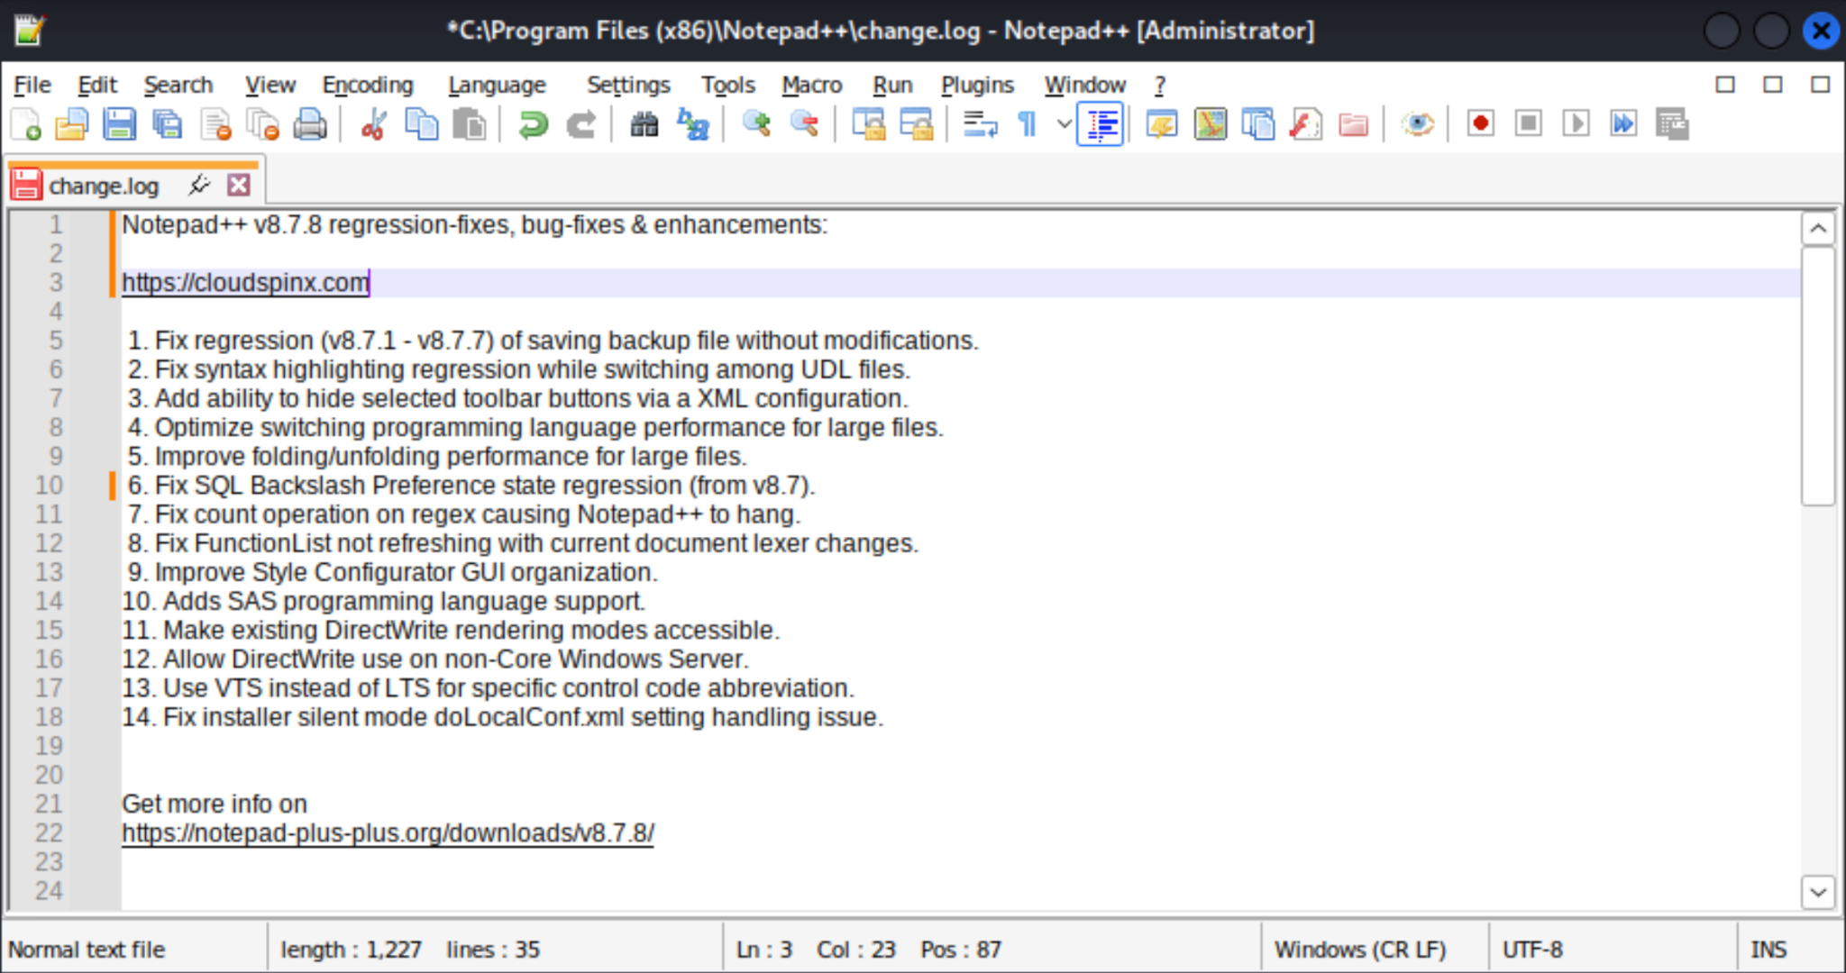
Task: Click the Undo green arrow icon
Action: click(534, 124)
